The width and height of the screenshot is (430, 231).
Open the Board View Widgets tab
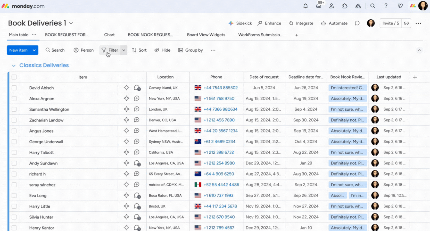206,35
